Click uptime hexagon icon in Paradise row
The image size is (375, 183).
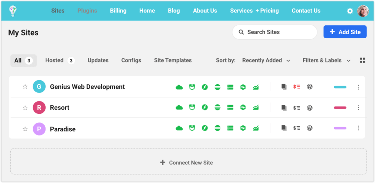point(243,128)
